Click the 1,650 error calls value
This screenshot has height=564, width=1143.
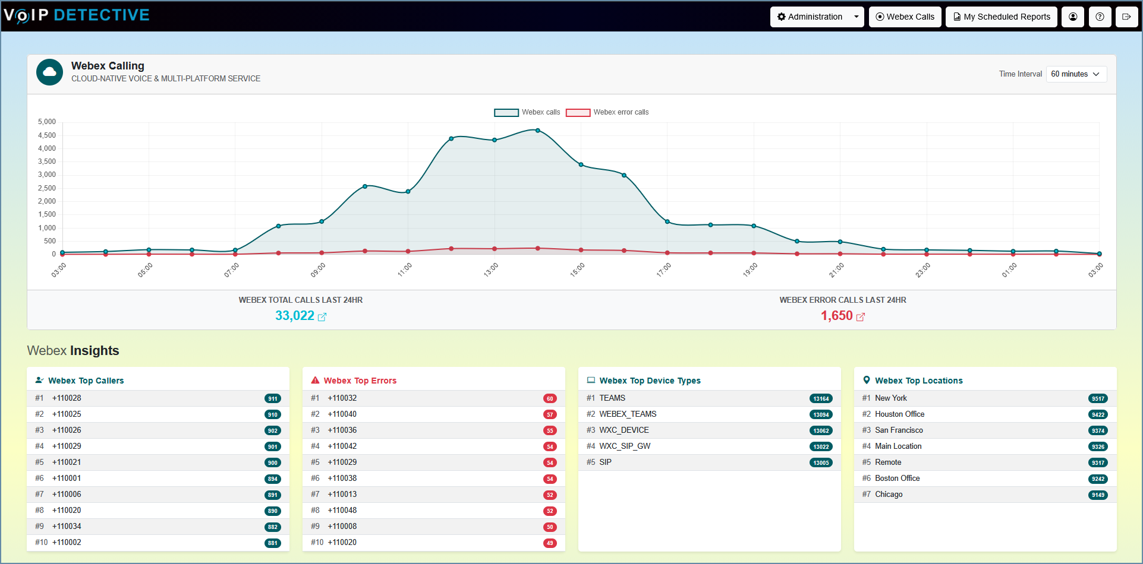click(837, 316)
